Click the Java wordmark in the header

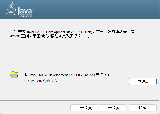click(x=24, y=11)
